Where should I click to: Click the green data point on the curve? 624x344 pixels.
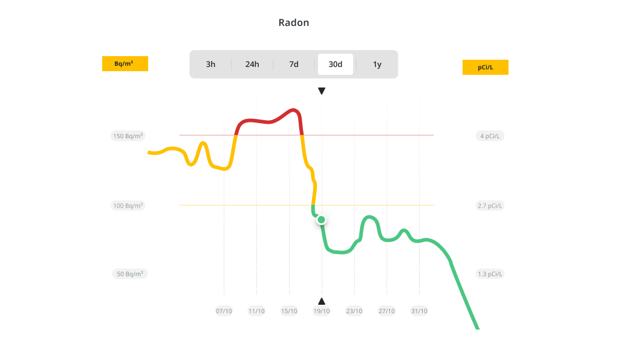(322, 220)
